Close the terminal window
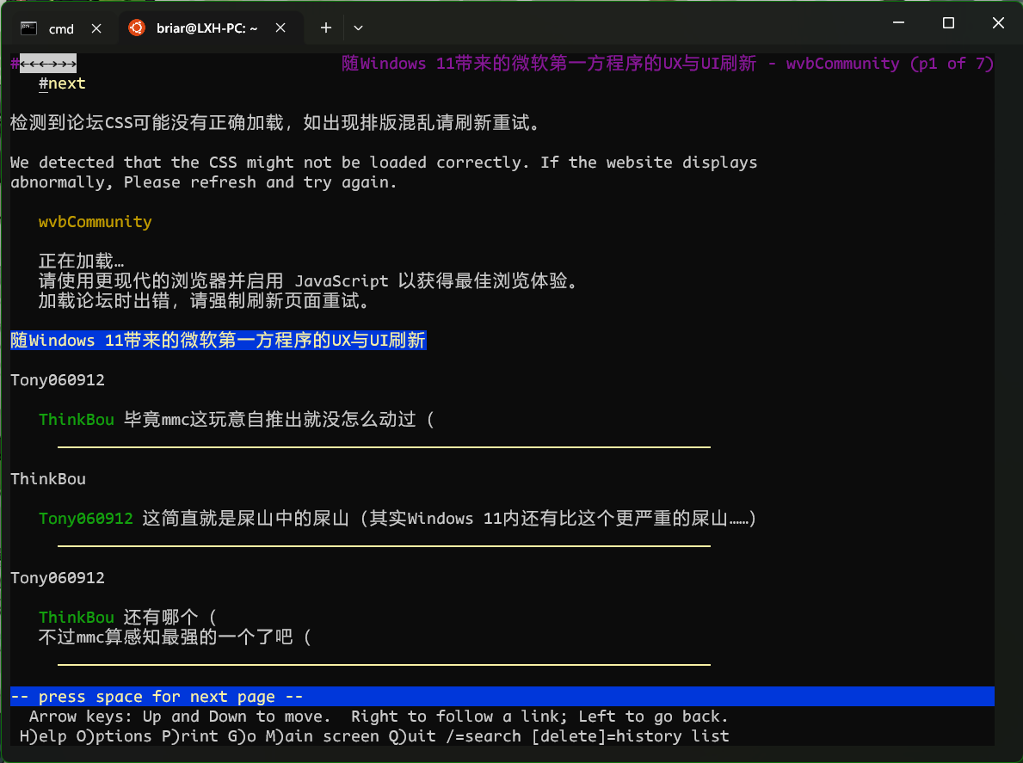1023x763 pixels. [998, 23]
